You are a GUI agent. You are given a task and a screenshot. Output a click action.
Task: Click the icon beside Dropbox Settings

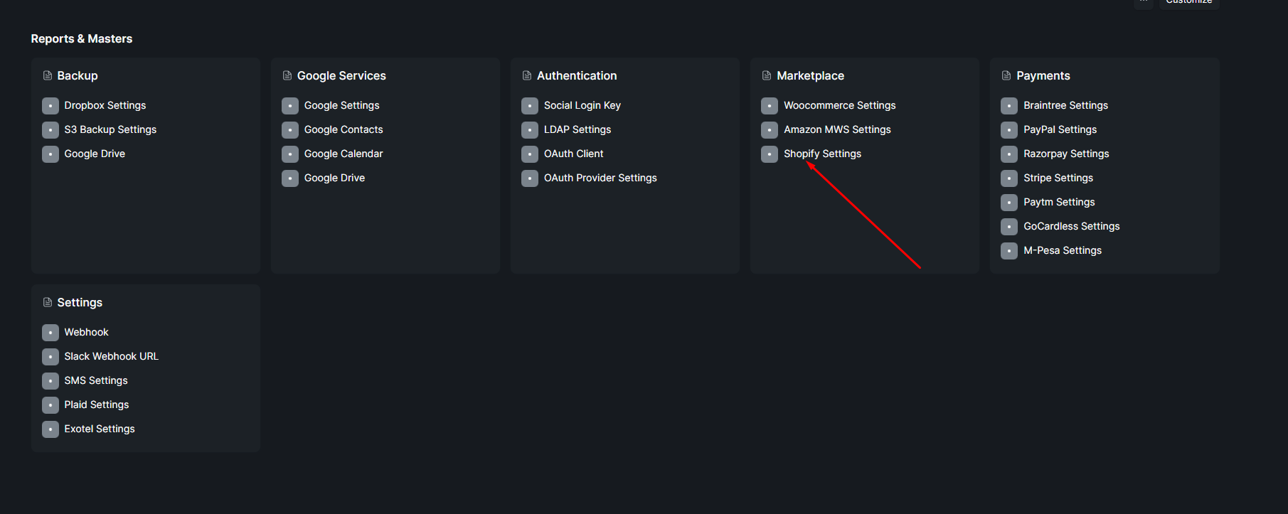50,105
